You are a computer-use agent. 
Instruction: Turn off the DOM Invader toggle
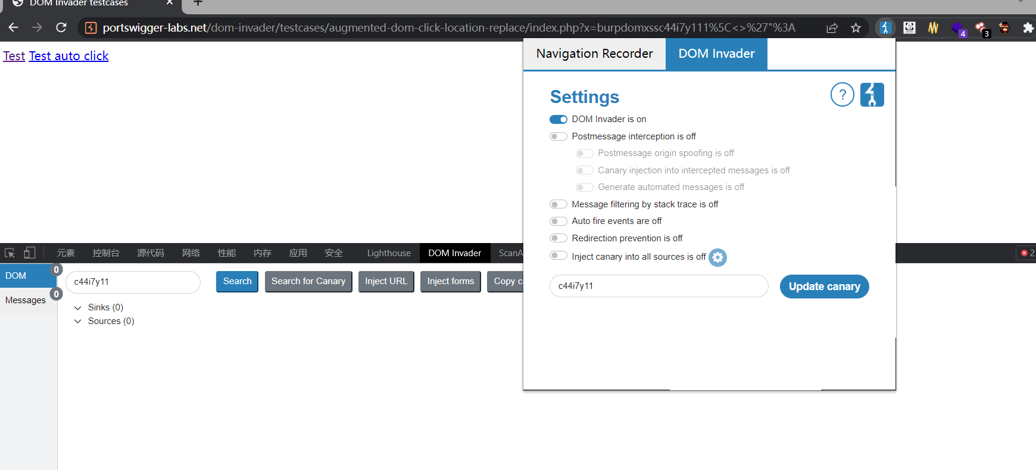(558, 119)
